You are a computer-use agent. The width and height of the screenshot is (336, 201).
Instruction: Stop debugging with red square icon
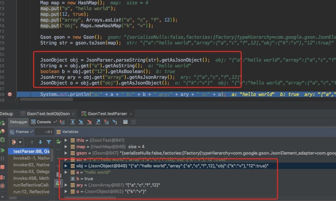[3, 167]
